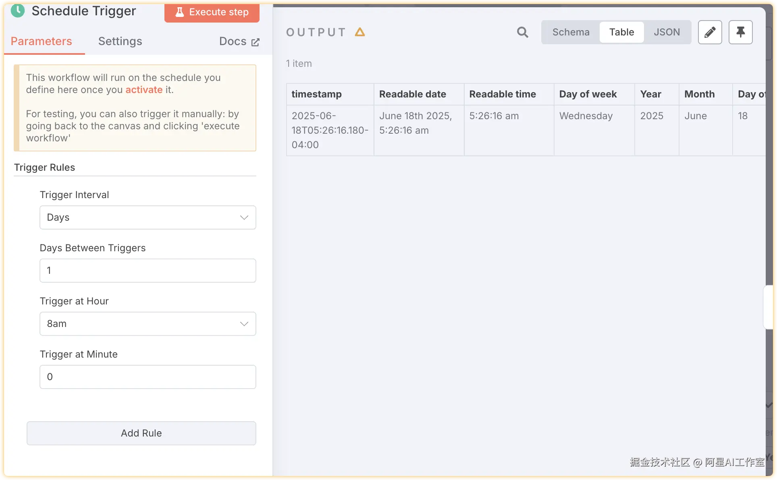Switch output view to JSON
The image size is (777, 480).
(667, 32)
